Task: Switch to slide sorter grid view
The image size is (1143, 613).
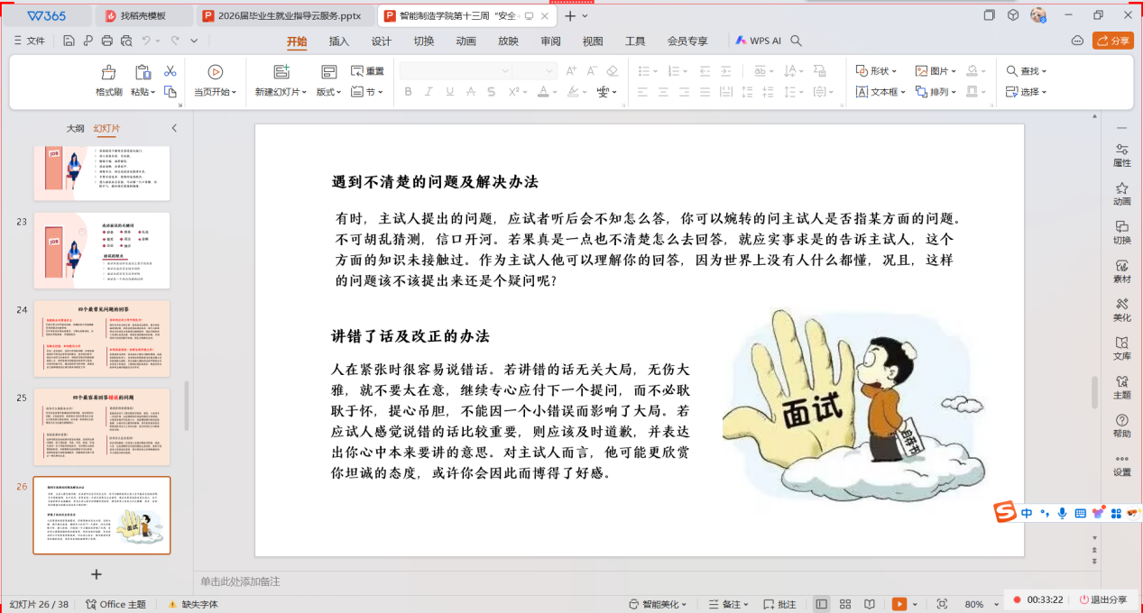Action: pyautogui.click(x=845, y=604)
